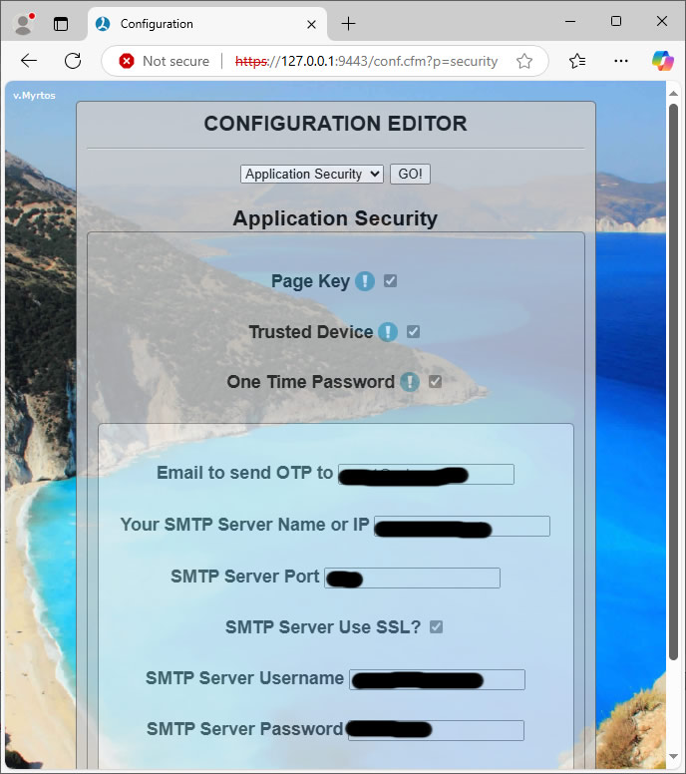
Task: Maximize the browser window
Action: 616,21
